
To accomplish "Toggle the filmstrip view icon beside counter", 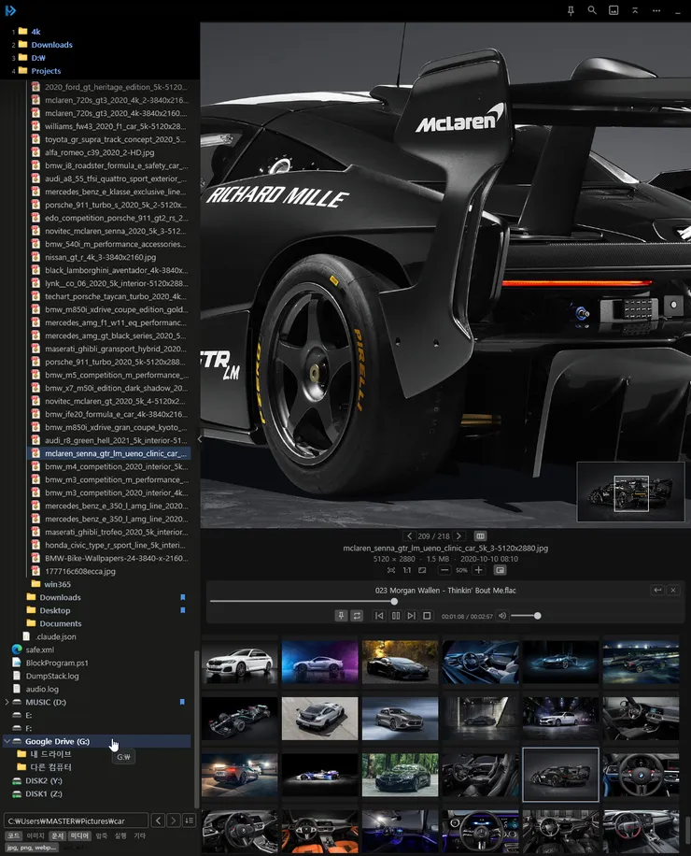I will point(480,536).
